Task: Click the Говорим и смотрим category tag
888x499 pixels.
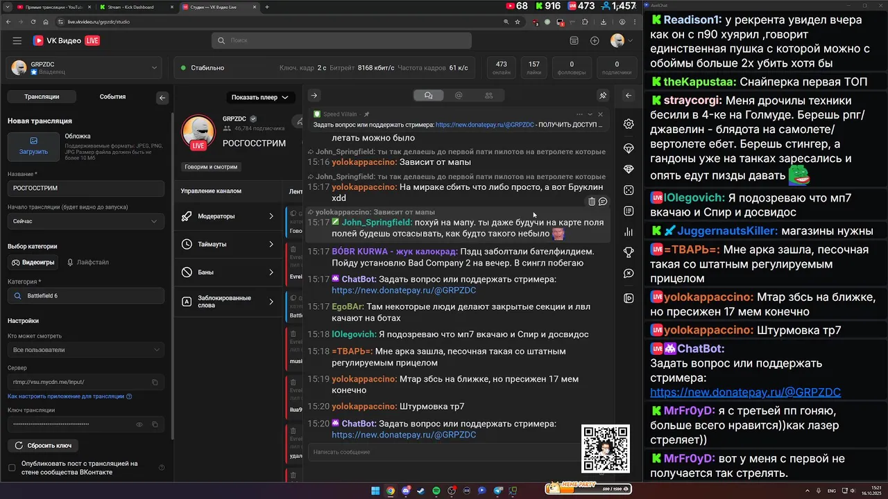Action: [211, 167]
